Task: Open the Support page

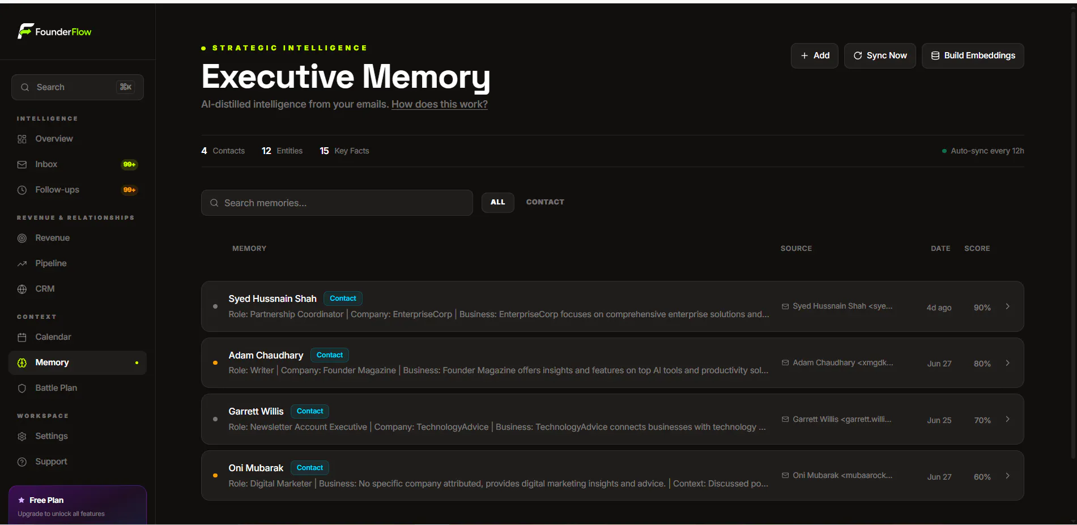Action: 78,462
